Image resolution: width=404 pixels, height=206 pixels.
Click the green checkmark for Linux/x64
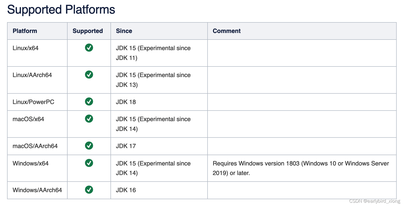pos(89,48)
